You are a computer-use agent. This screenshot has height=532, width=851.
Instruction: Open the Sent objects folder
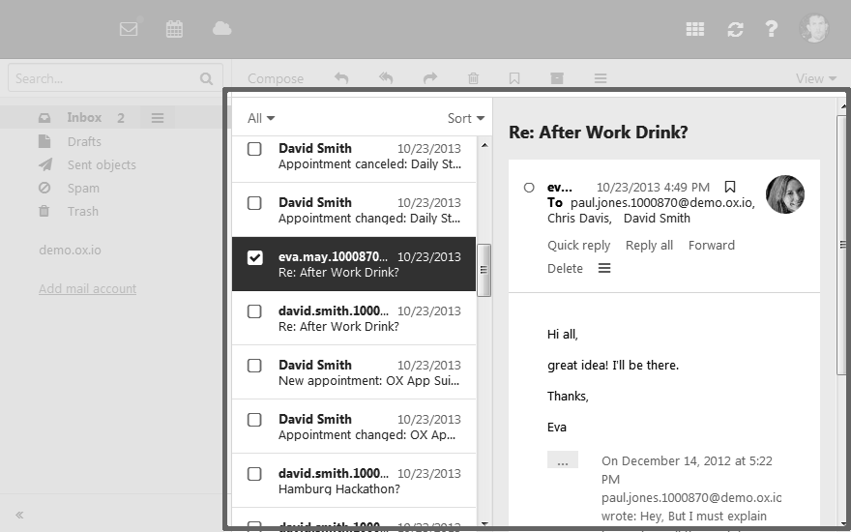(102, 165)
